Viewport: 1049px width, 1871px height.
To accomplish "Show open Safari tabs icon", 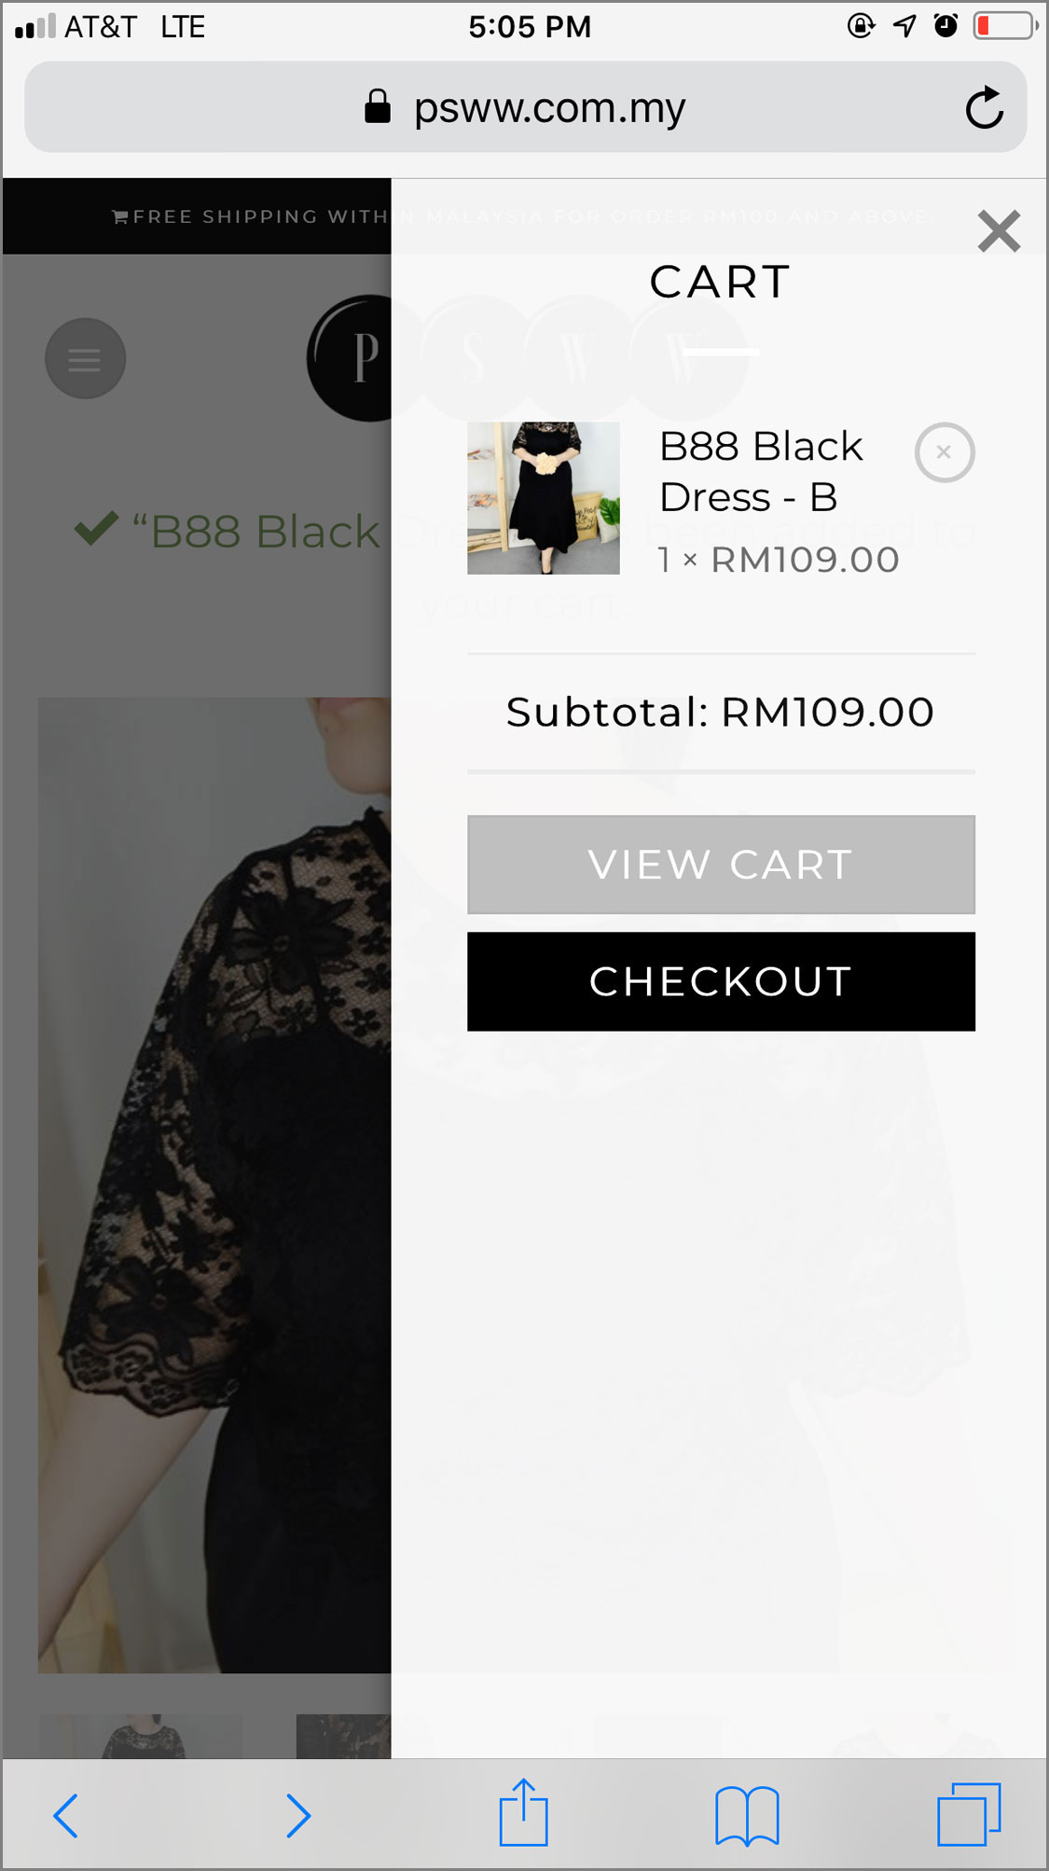I will 968,1814.
